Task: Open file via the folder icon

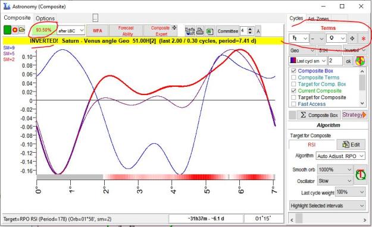Action: tap(22, 30)
